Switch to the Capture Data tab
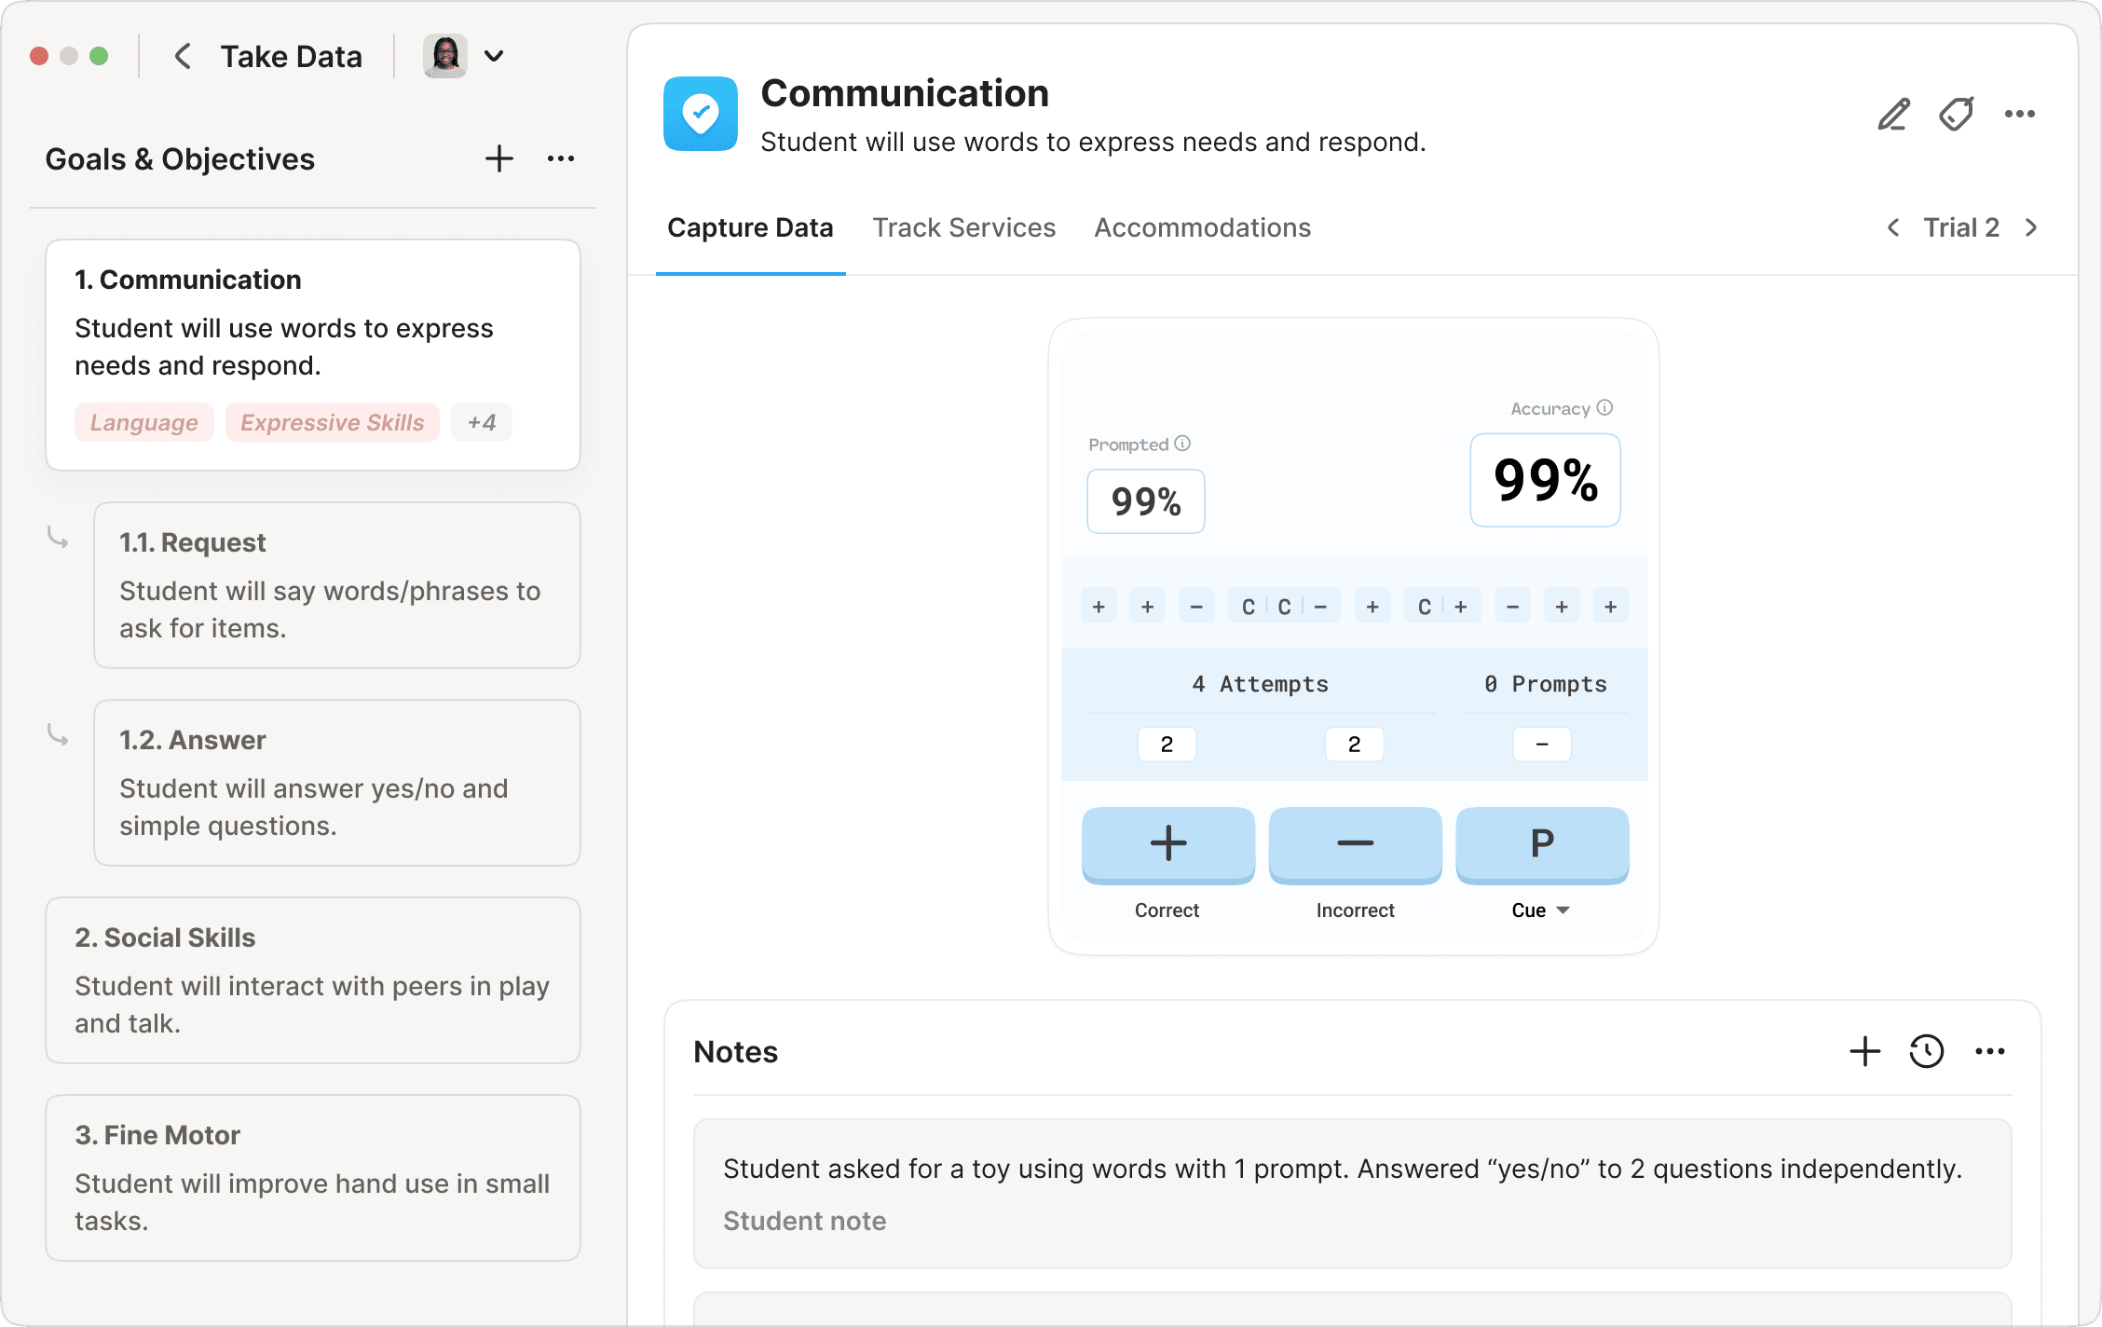The image size is (2102, 1327). [x=750, y=227]
